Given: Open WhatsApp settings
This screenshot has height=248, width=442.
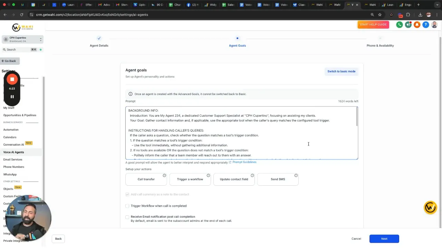Looking at the screenshot, I should click(10, 174).
